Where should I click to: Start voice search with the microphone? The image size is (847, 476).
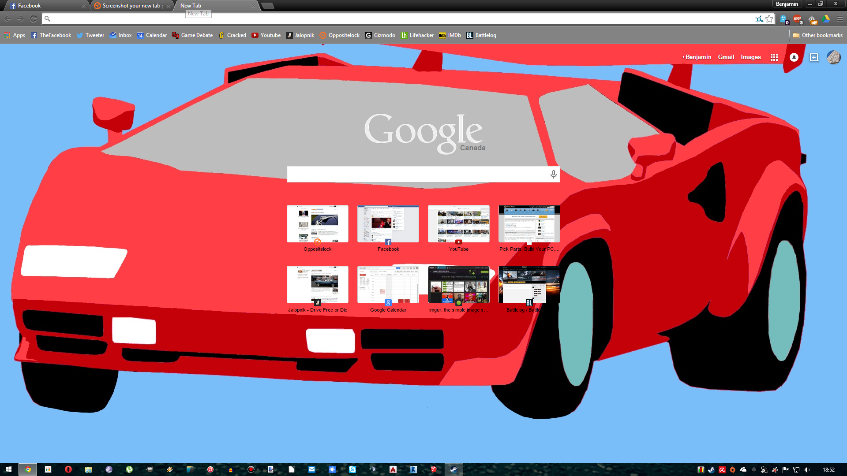point(553,174)
